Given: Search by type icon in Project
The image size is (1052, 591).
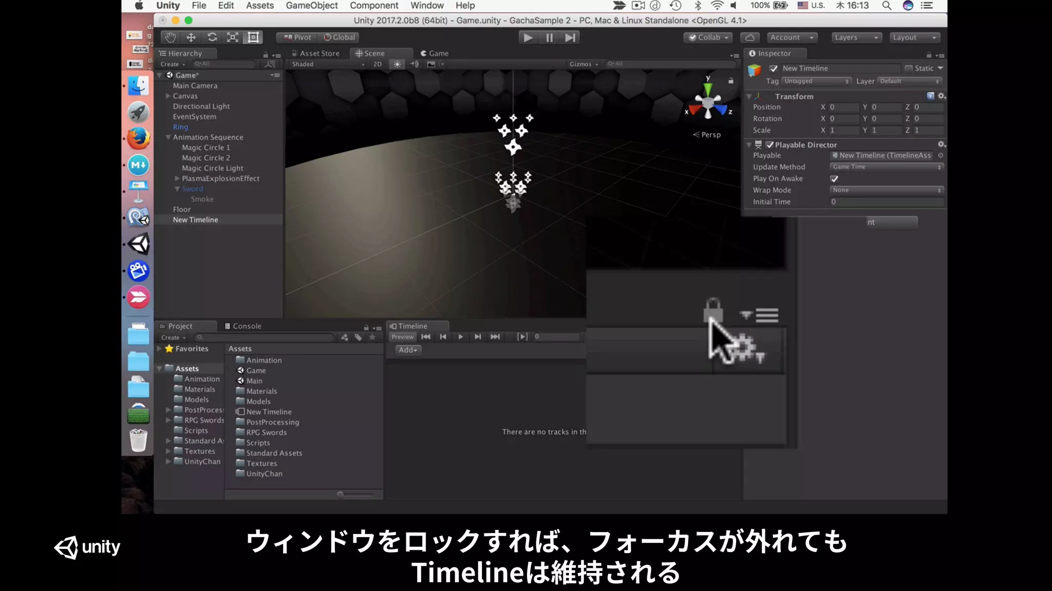Looking at the screenshot, I should pyautogui.click(x=345, y=338).
